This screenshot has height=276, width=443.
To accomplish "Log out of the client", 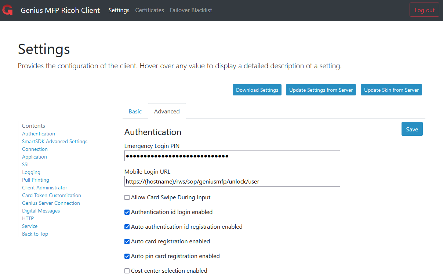I will click(x=424, y=10).
